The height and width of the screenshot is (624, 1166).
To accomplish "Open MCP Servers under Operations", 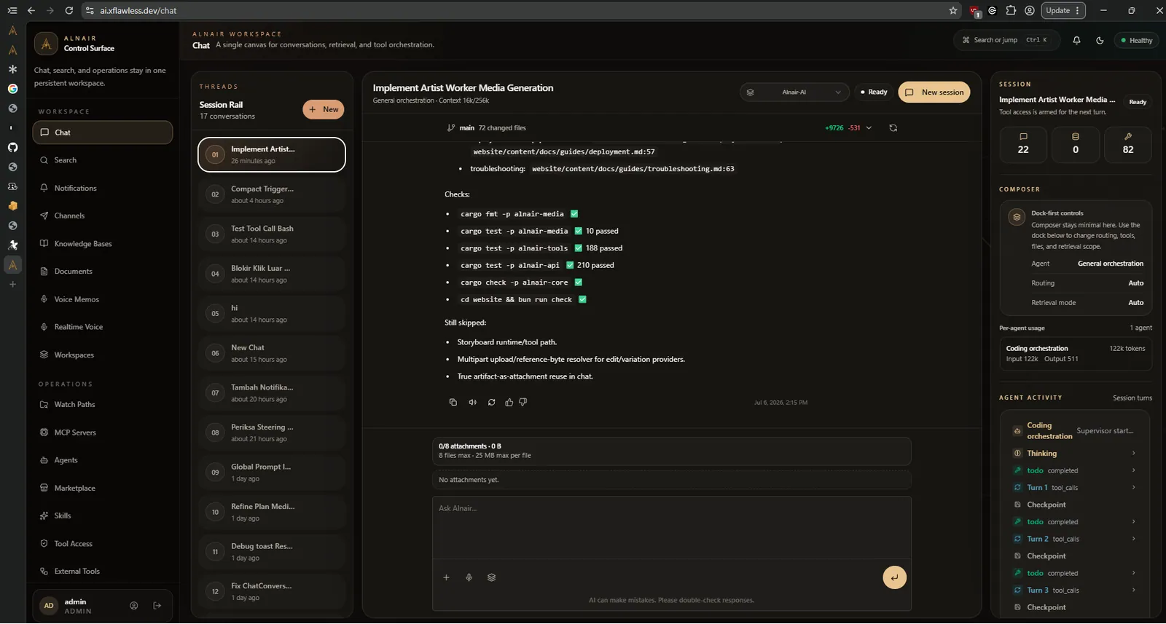I will (x=103, y=433).
